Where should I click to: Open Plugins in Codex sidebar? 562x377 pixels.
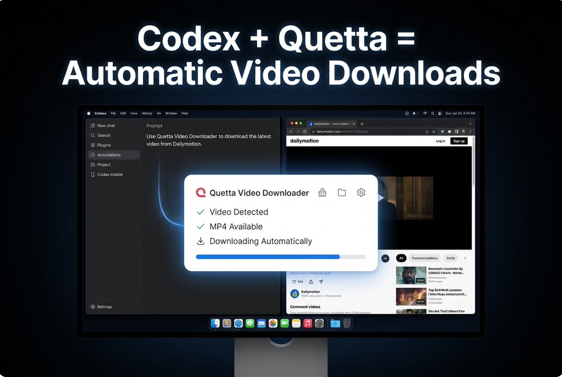(x=101, y=145)
